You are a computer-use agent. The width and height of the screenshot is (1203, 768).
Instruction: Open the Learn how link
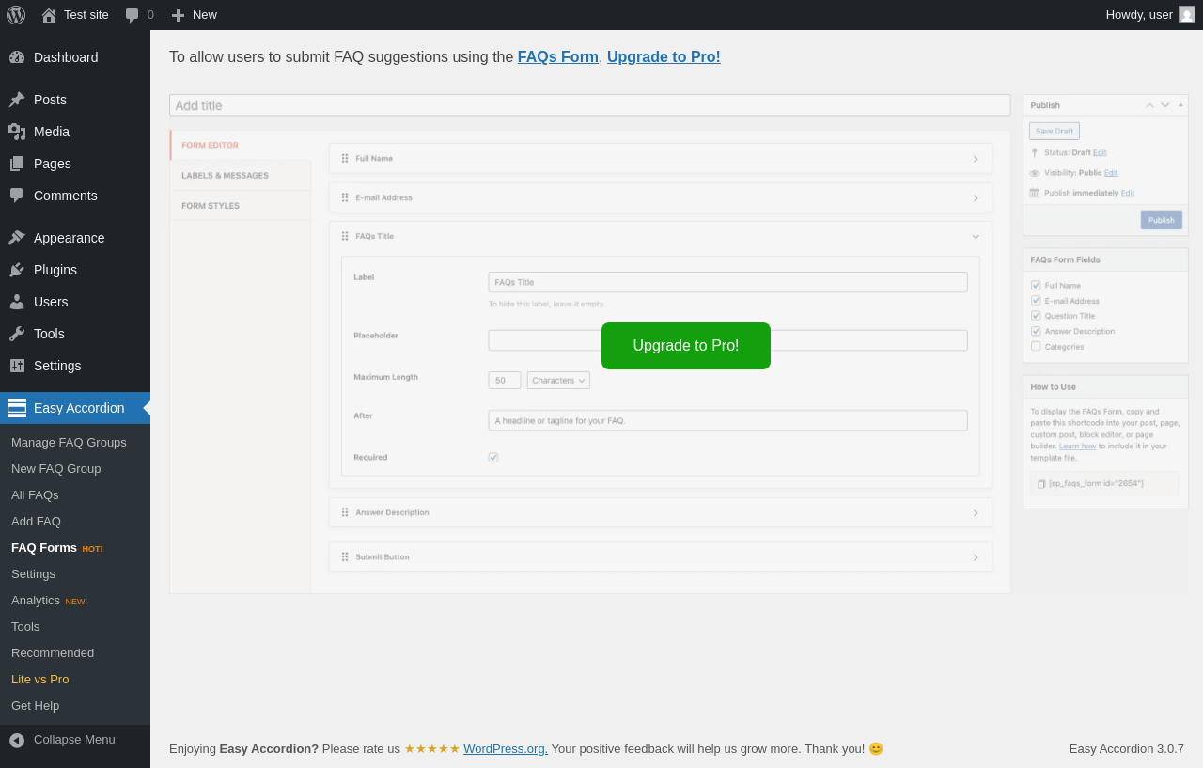(x=1078, y=446)
